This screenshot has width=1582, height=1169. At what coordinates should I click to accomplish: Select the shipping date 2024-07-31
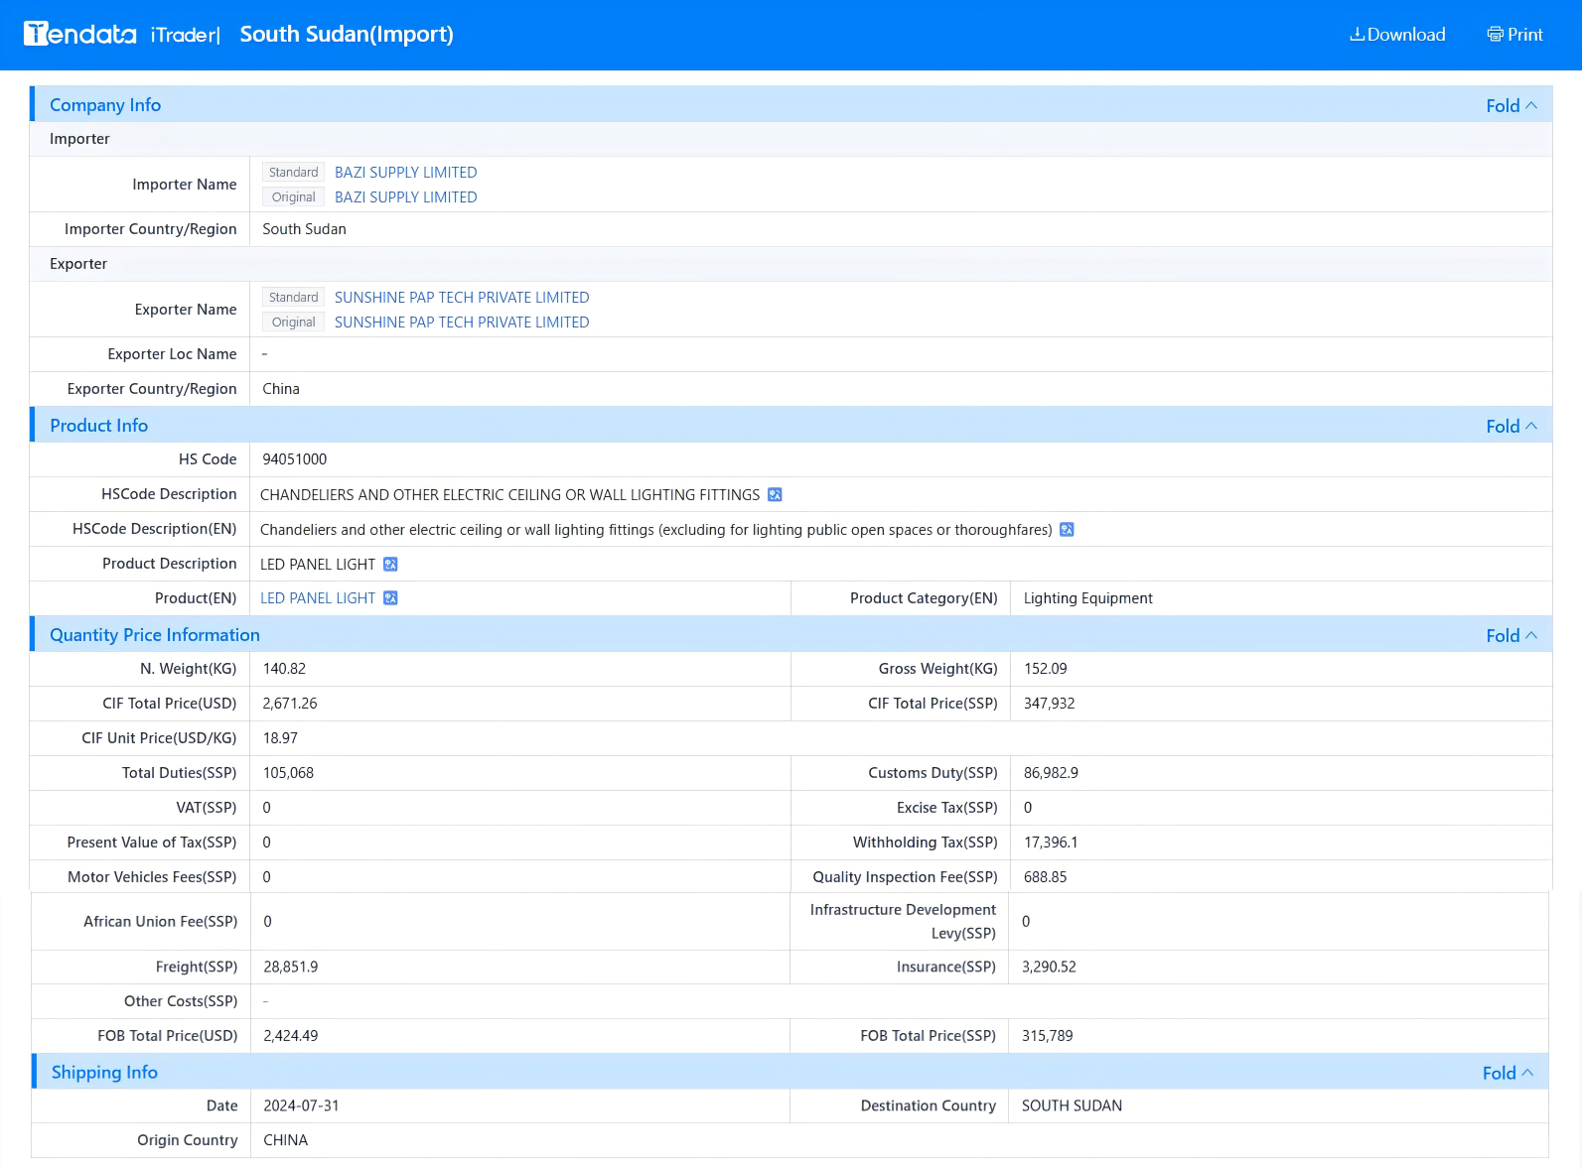pyautogui.click(x=301, y=1105)
